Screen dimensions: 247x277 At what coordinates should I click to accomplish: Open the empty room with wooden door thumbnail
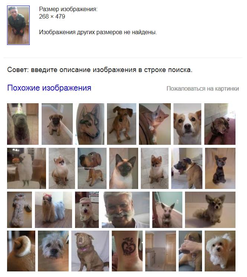pos(160,251)
